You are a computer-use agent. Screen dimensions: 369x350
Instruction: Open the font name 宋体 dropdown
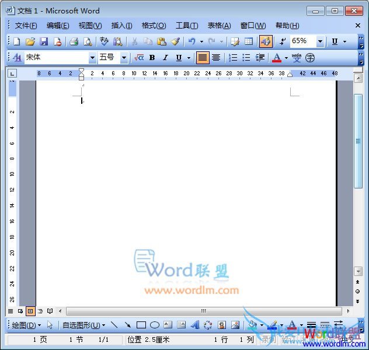pyautogui.click(x=92, y=58)
